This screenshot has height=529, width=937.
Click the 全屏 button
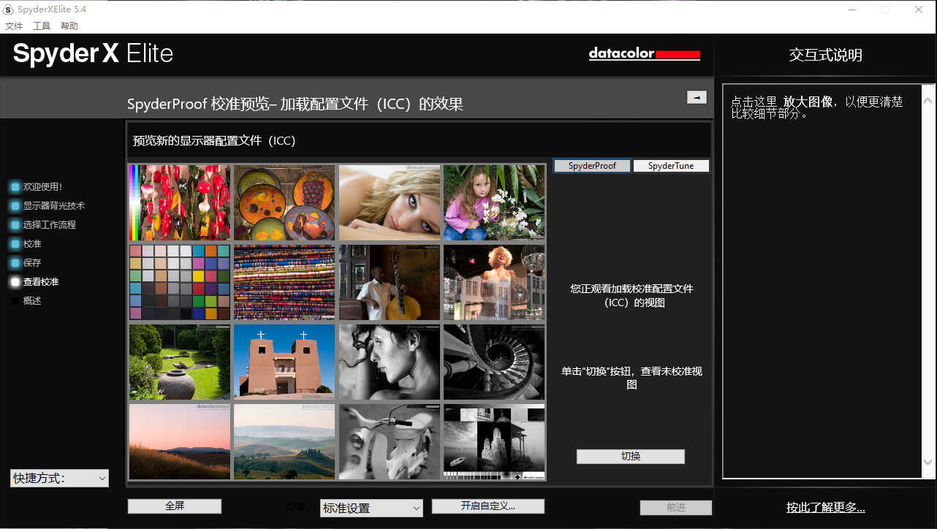[x=175, y=506]
